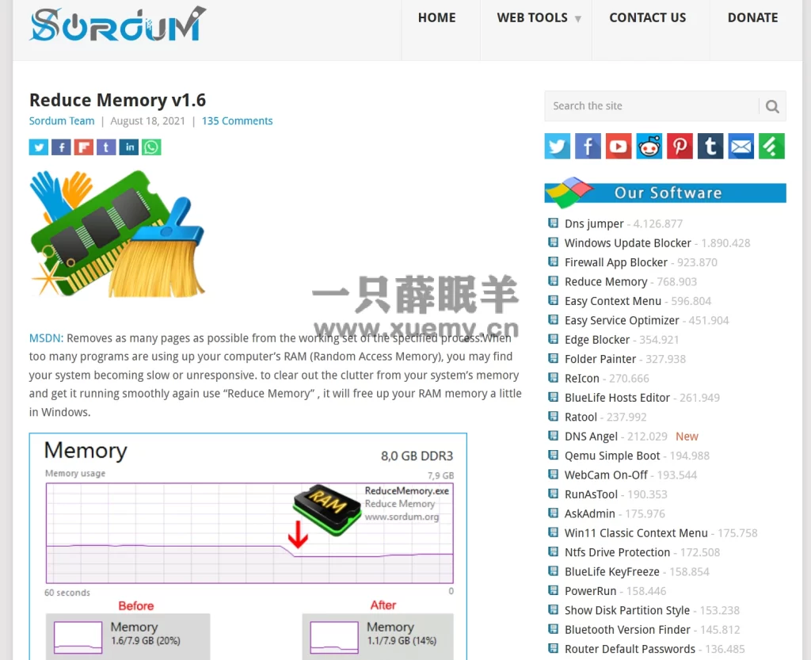Share article on Flipboard
Viewport: 811px width, 660px height.
point(84,147)
